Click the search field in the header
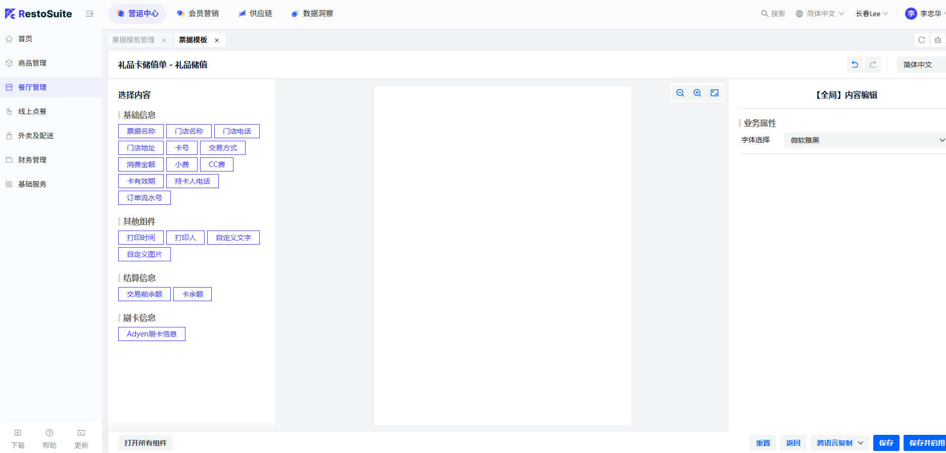The image size is (946, 453). coord(773,14)
